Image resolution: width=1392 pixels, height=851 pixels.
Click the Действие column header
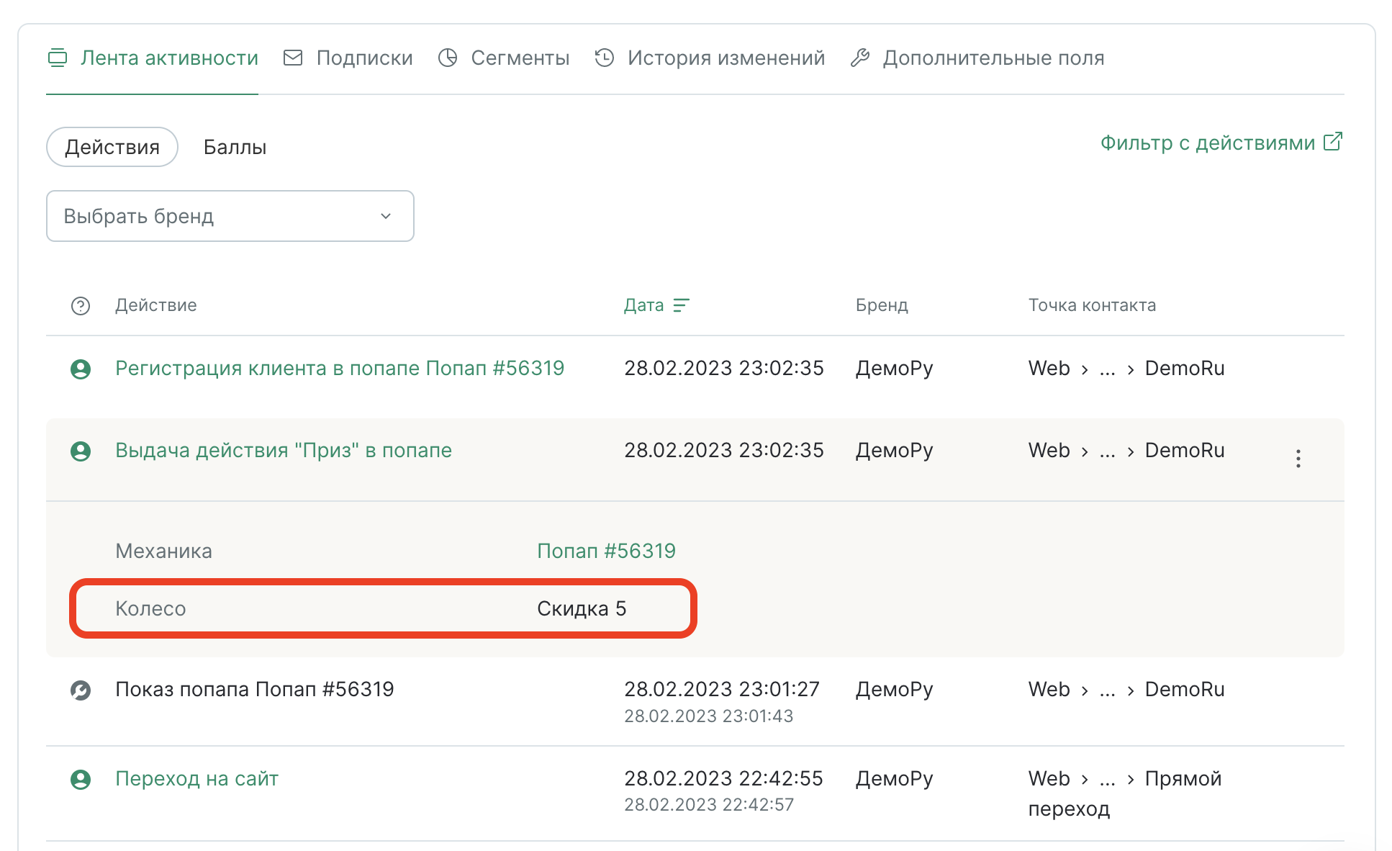click(156, 305)
